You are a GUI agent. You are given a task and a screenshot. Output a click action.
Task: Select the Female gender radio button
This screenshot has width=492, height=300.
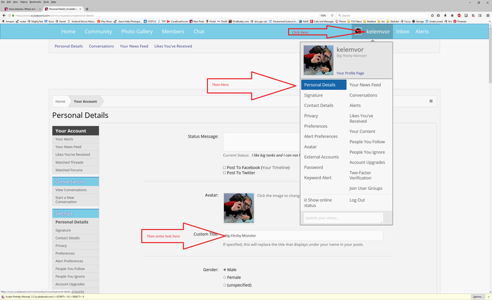pyautogui.click(x=224, y=277)
